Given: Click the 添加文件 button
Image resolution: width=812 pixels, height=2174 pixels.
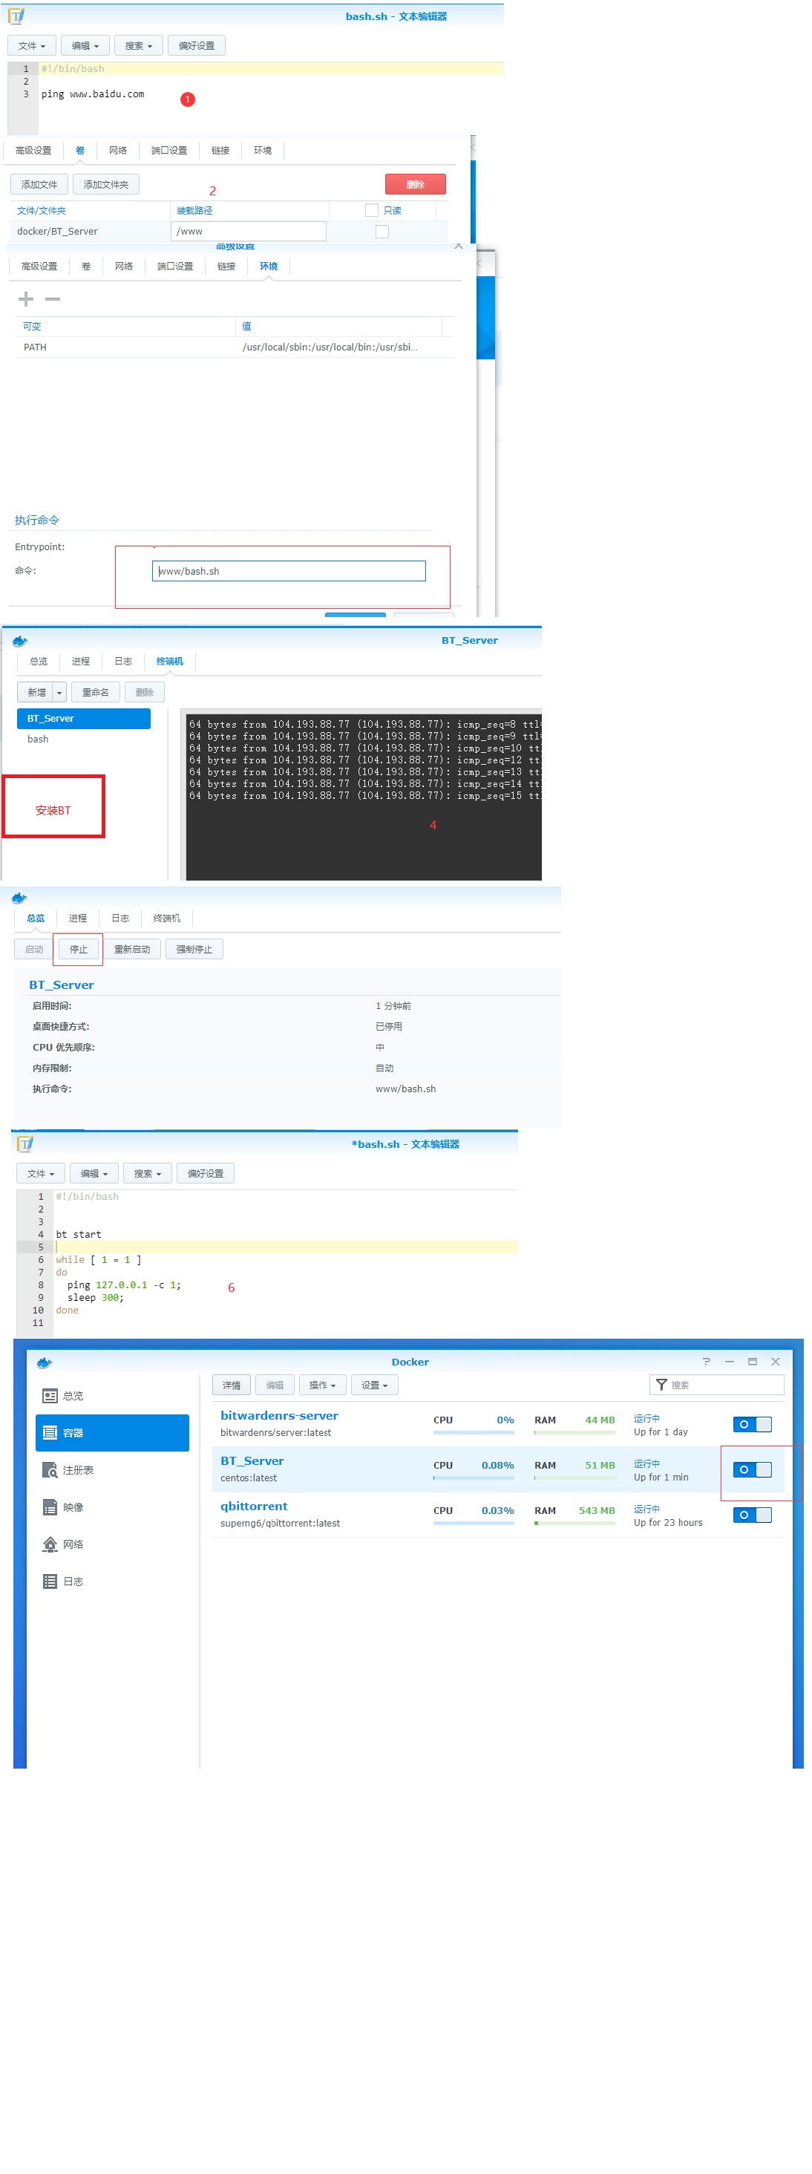Looking at the screenshot, I should [39, 184].
